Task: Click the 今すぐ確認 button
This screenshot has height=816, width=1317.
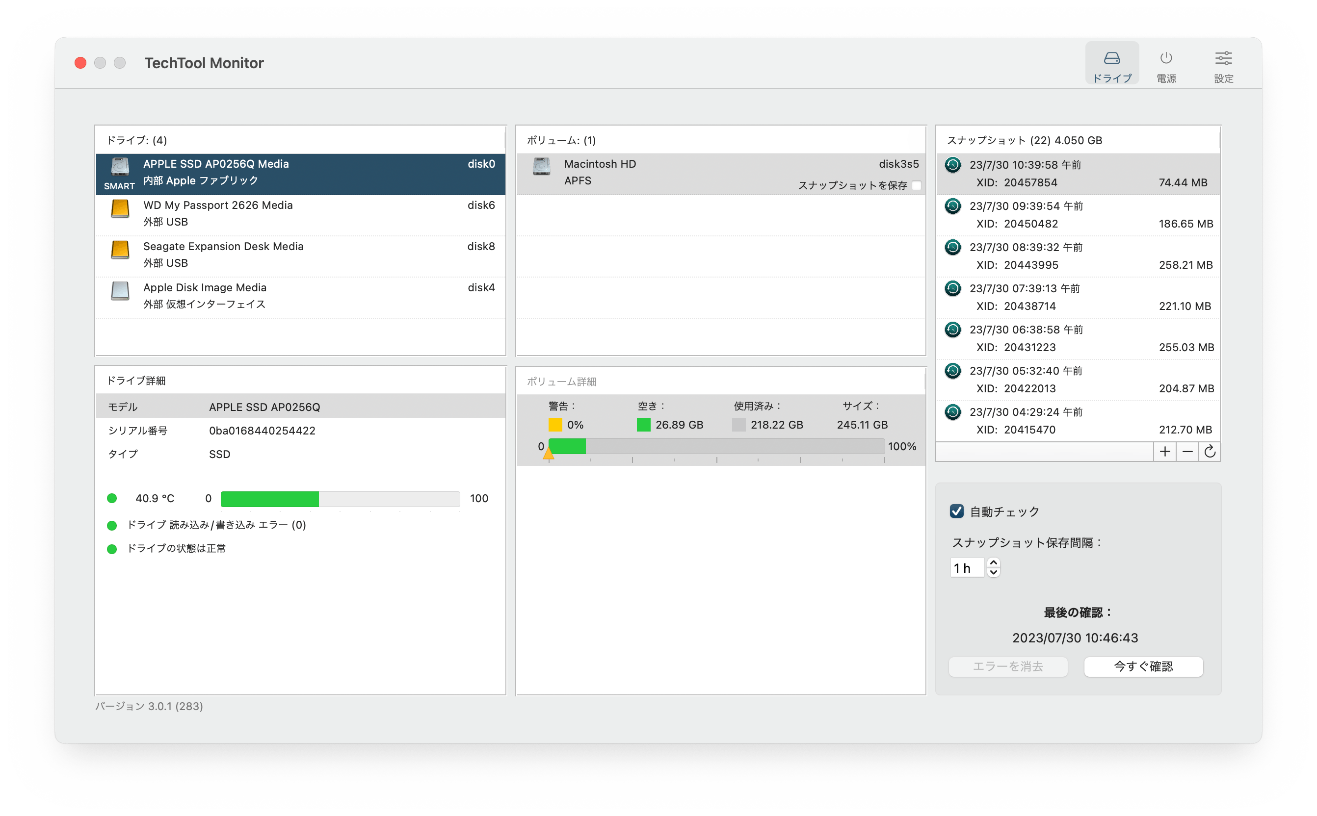Action: pos(1143,666)
